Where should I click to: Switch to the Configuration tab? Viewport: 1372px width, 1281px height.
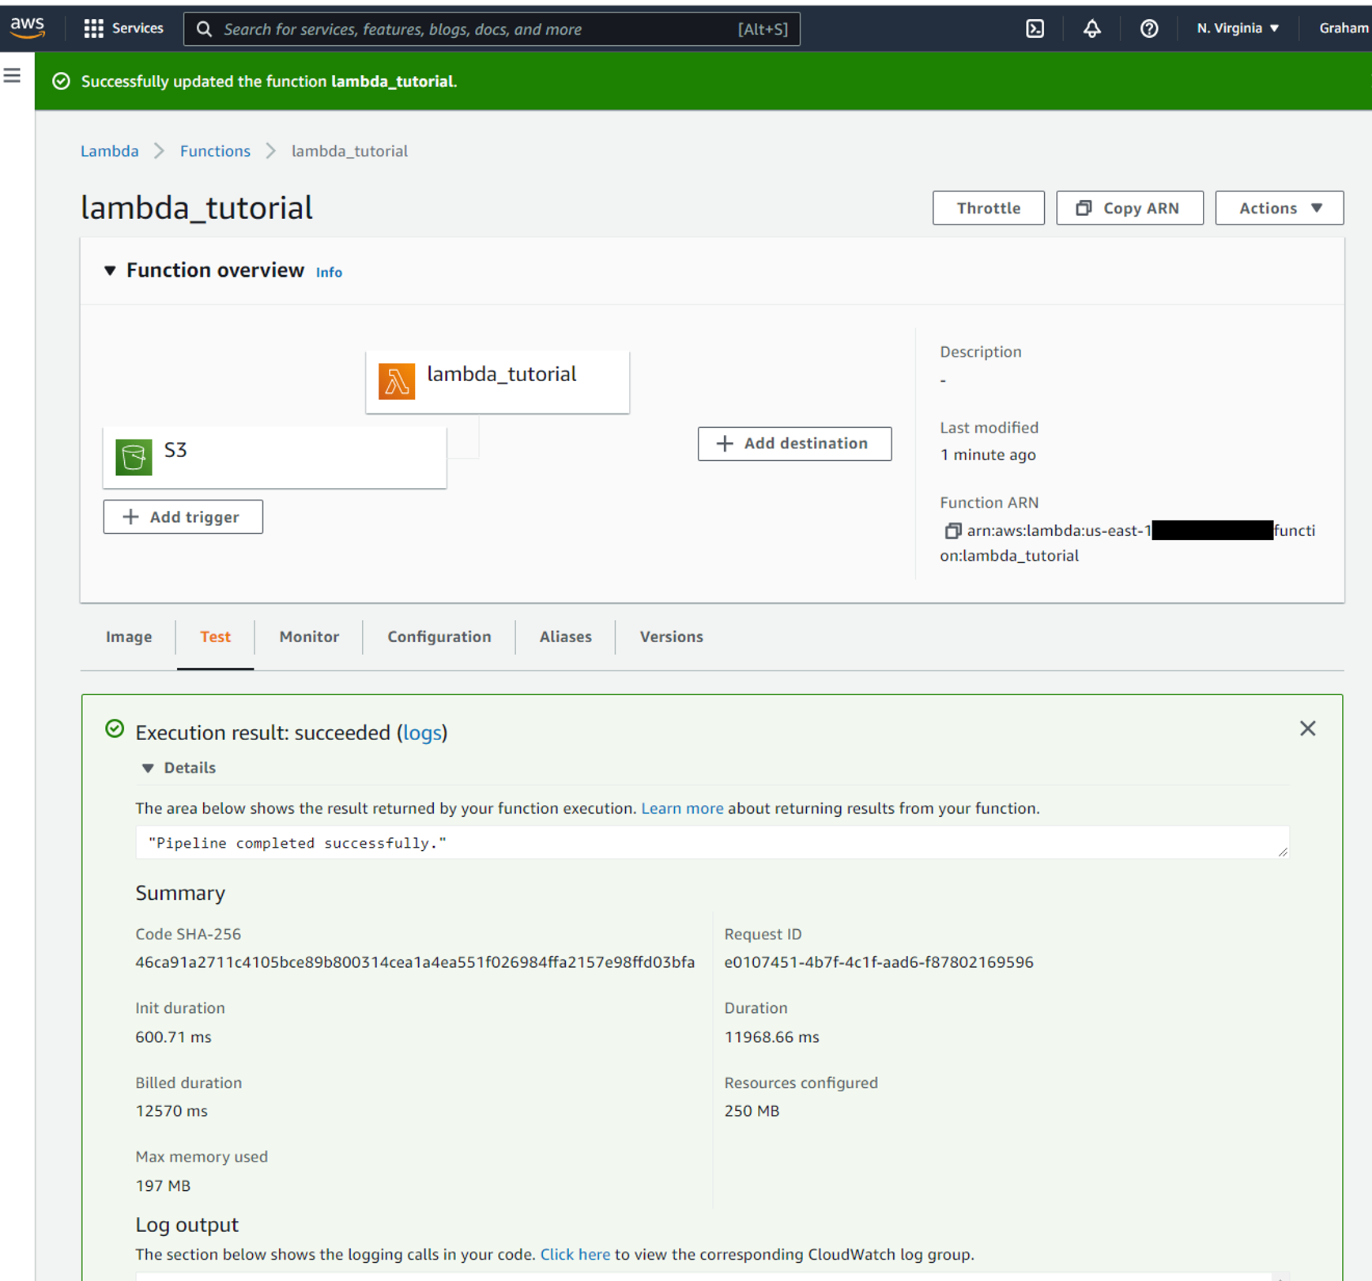pos(439,637)
